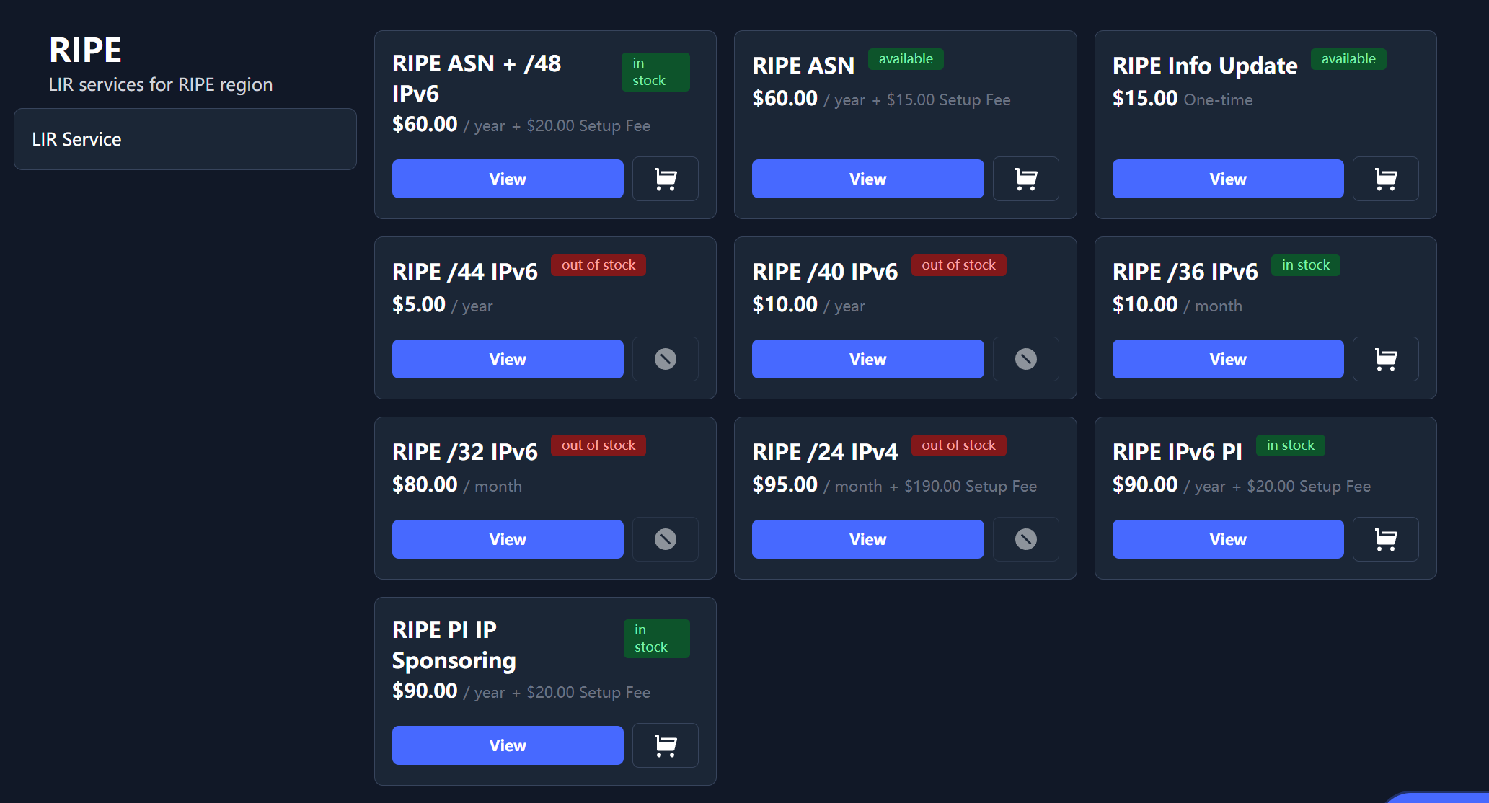Screen dimensions: 1489x803
Task: Add RIPE IPv6 PI to cart
Action: 1385,539
